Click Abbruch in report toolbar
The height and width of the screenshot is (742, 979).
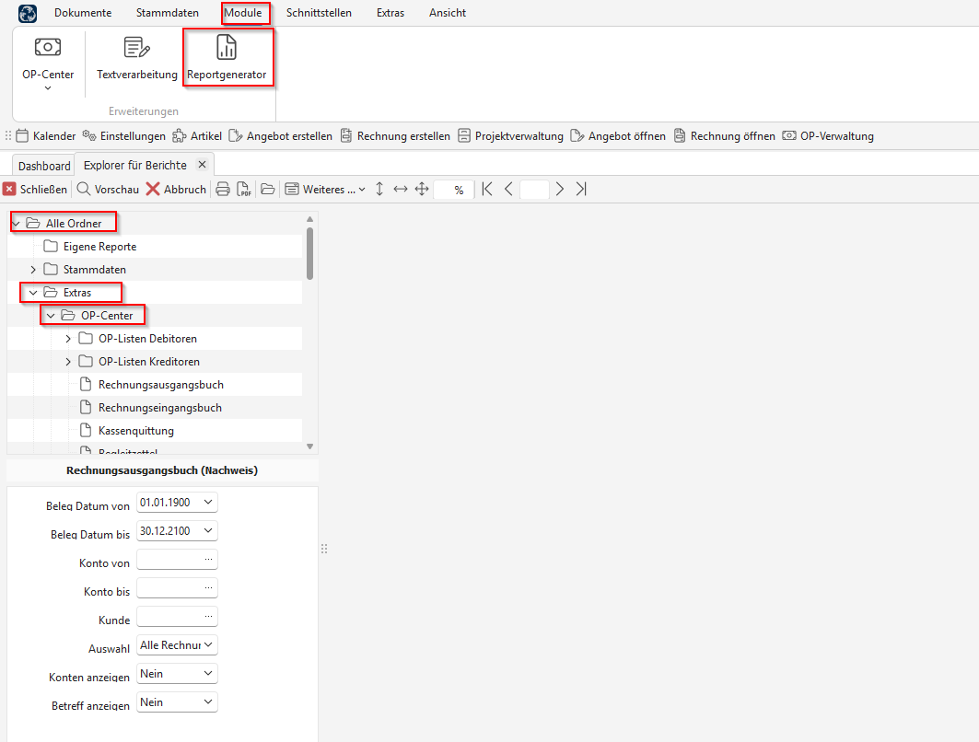(x=176, y=189)
